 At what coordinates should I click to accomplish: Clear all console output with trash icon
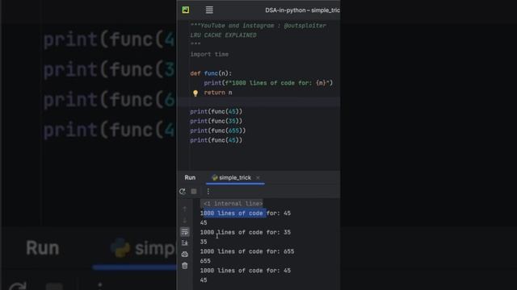click(185, 266)
